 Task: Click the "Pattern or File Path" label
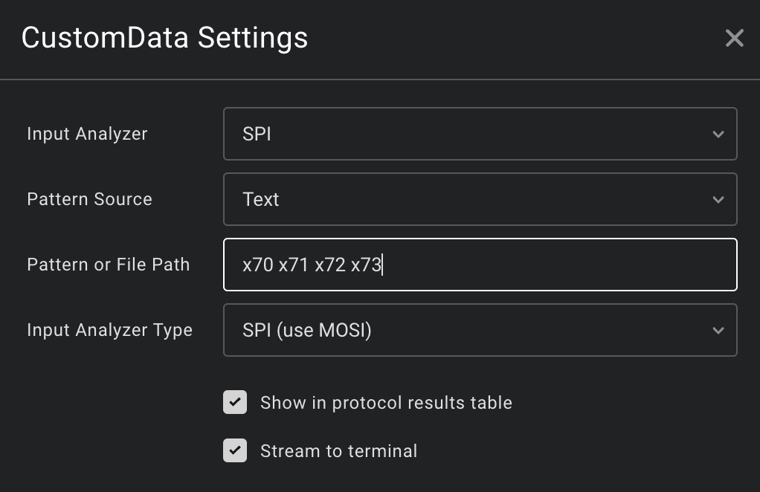tap(108, 265)
